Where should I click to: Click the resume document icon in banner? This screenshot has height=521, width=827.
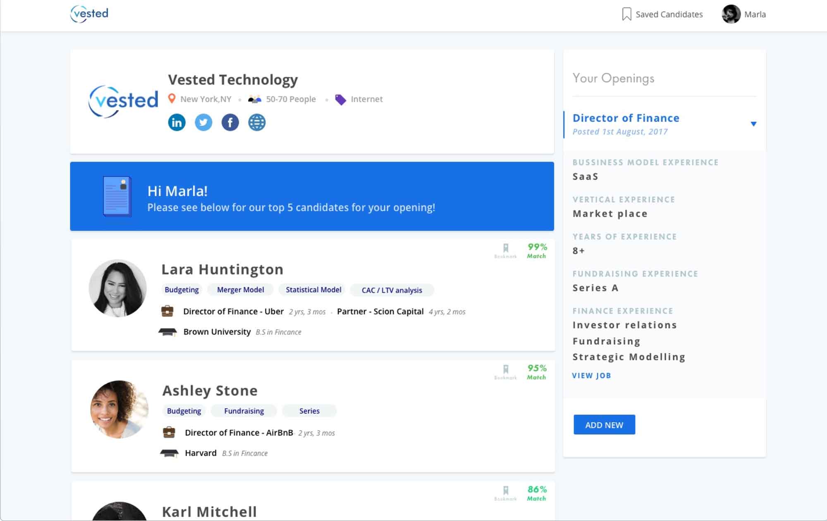click(117, 196)
